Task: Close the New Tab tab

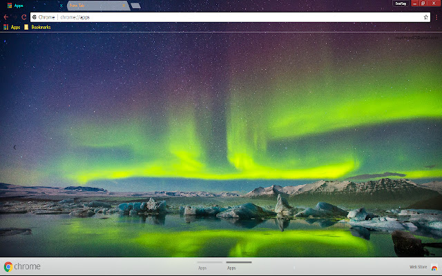Action: 124,6
